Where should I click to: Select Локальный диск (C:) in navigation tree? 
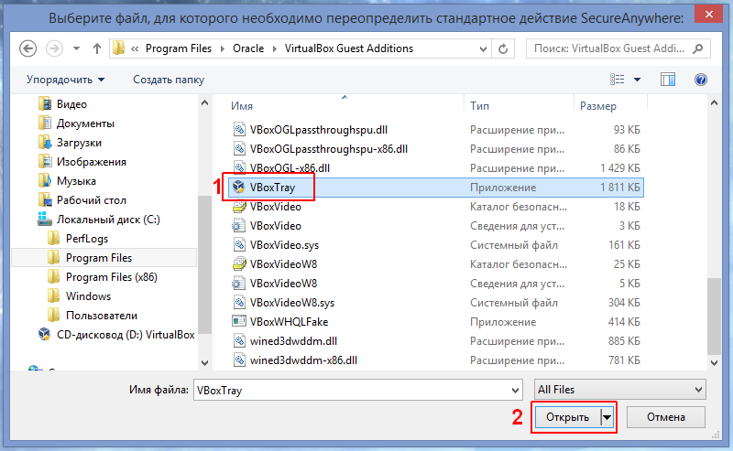click(108, 220)
